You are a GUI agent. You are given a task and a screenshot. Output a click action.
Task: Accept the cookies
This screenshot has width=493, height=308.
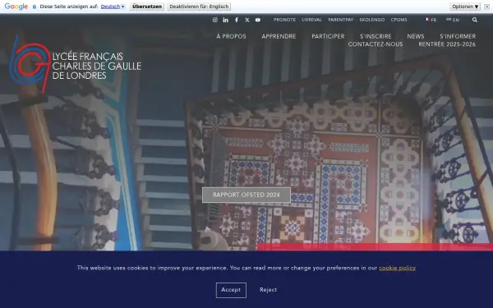click(x=231, y=290)
